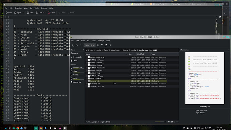The image size is (231, 130).
Task: Select the RAM_01-openSUSE_ file
Action: coord(97,57)
